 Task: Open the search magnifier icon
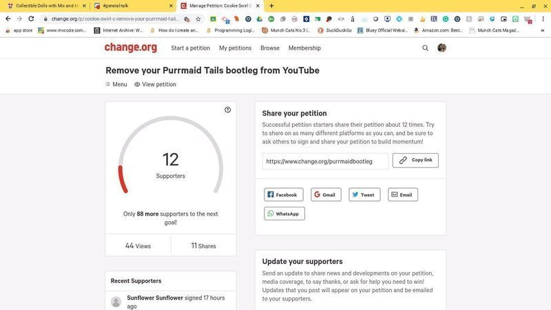425,48
